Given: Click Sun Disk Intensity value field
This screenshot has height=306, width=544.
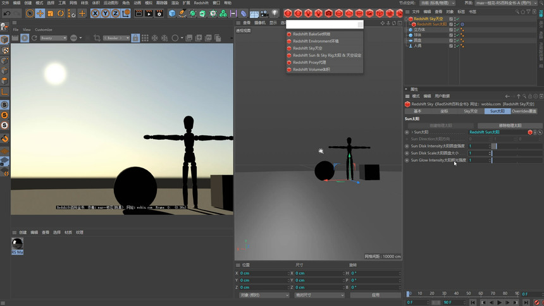Looking at the screenshot, I should pyautogui.click(x=479, y=146).
